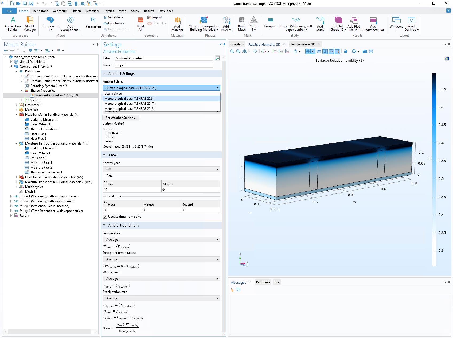Toggle transparency in graphics toolbar
453x338 pixels.
click(319, 51)
